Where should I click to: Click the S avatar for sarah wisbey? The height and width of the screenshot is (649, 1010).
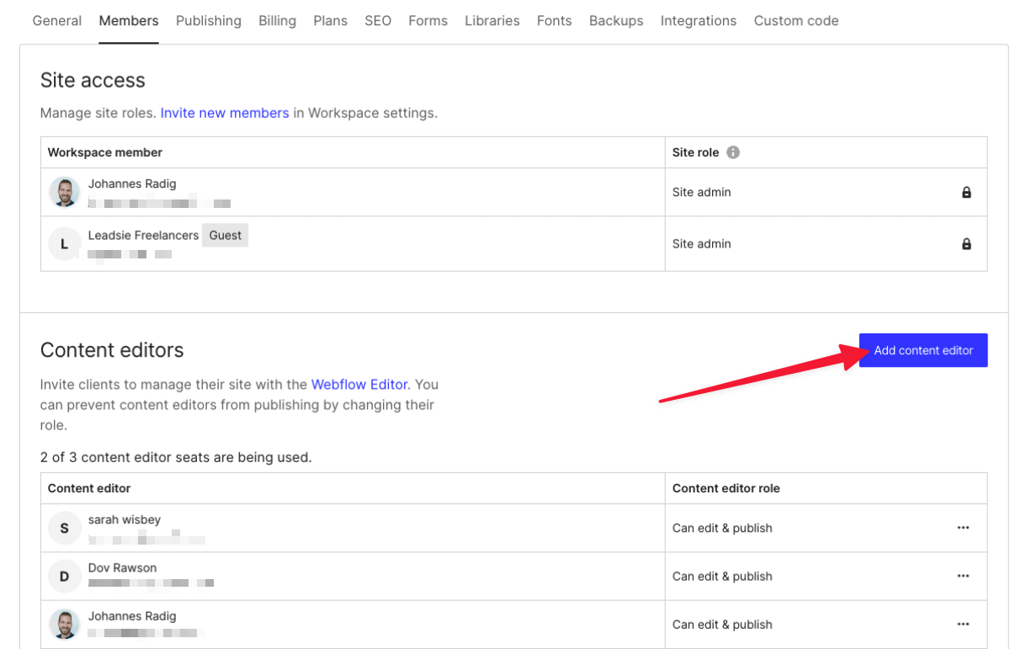tap(65, 527)
